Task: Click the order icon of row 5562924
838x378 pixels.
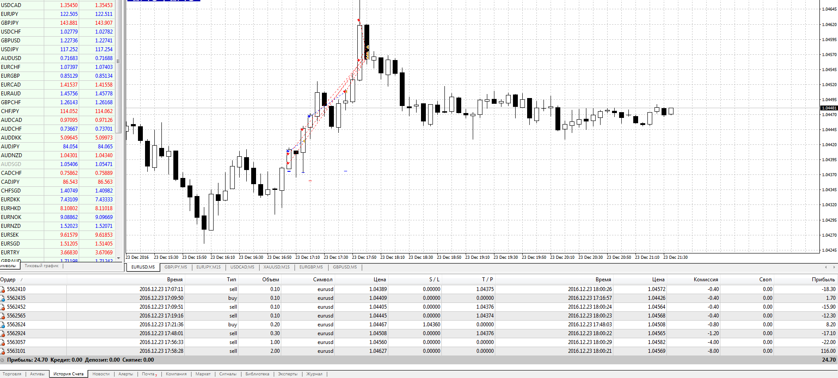Action: 3,334
